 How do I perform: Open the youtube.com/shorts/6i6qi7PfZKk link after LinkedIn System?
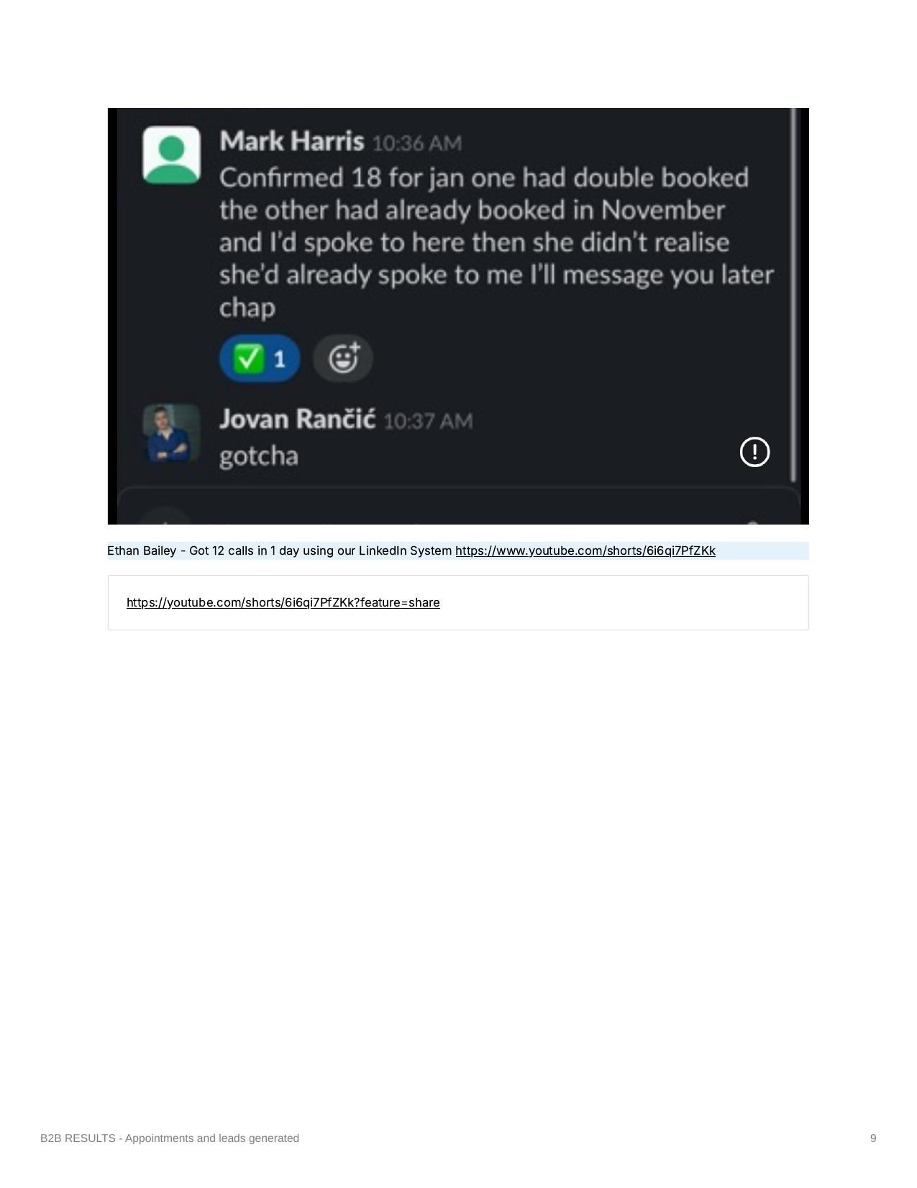pos(585,550)
